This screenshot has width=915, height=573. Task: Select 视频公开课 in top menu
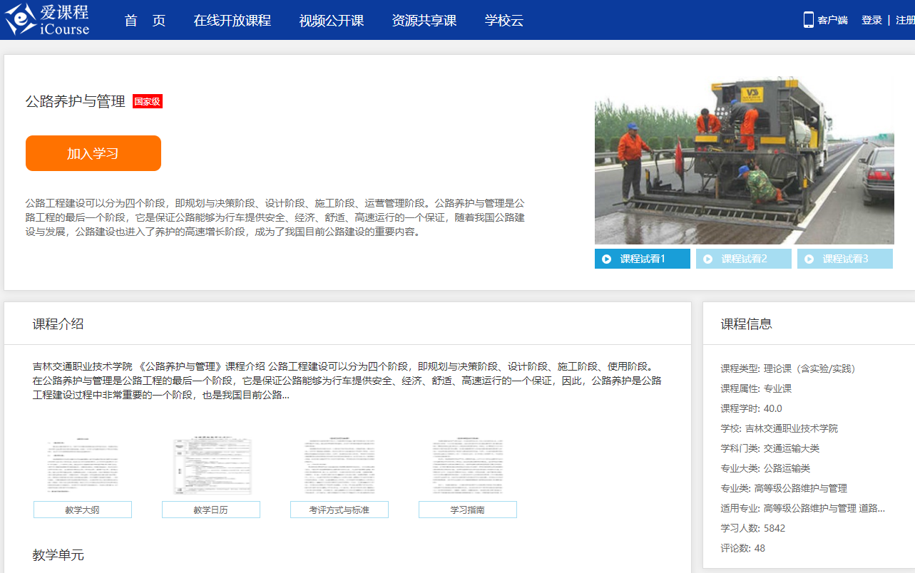332,21
